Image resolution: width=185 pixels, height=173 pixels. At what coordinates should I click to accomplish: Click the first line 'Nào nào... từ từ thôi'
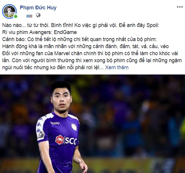point(81,25)
